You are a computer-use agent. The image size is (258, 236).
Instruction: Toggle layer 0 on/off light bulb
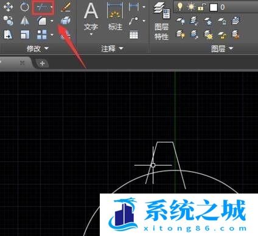pyautogui.click(x=180, y=7)
